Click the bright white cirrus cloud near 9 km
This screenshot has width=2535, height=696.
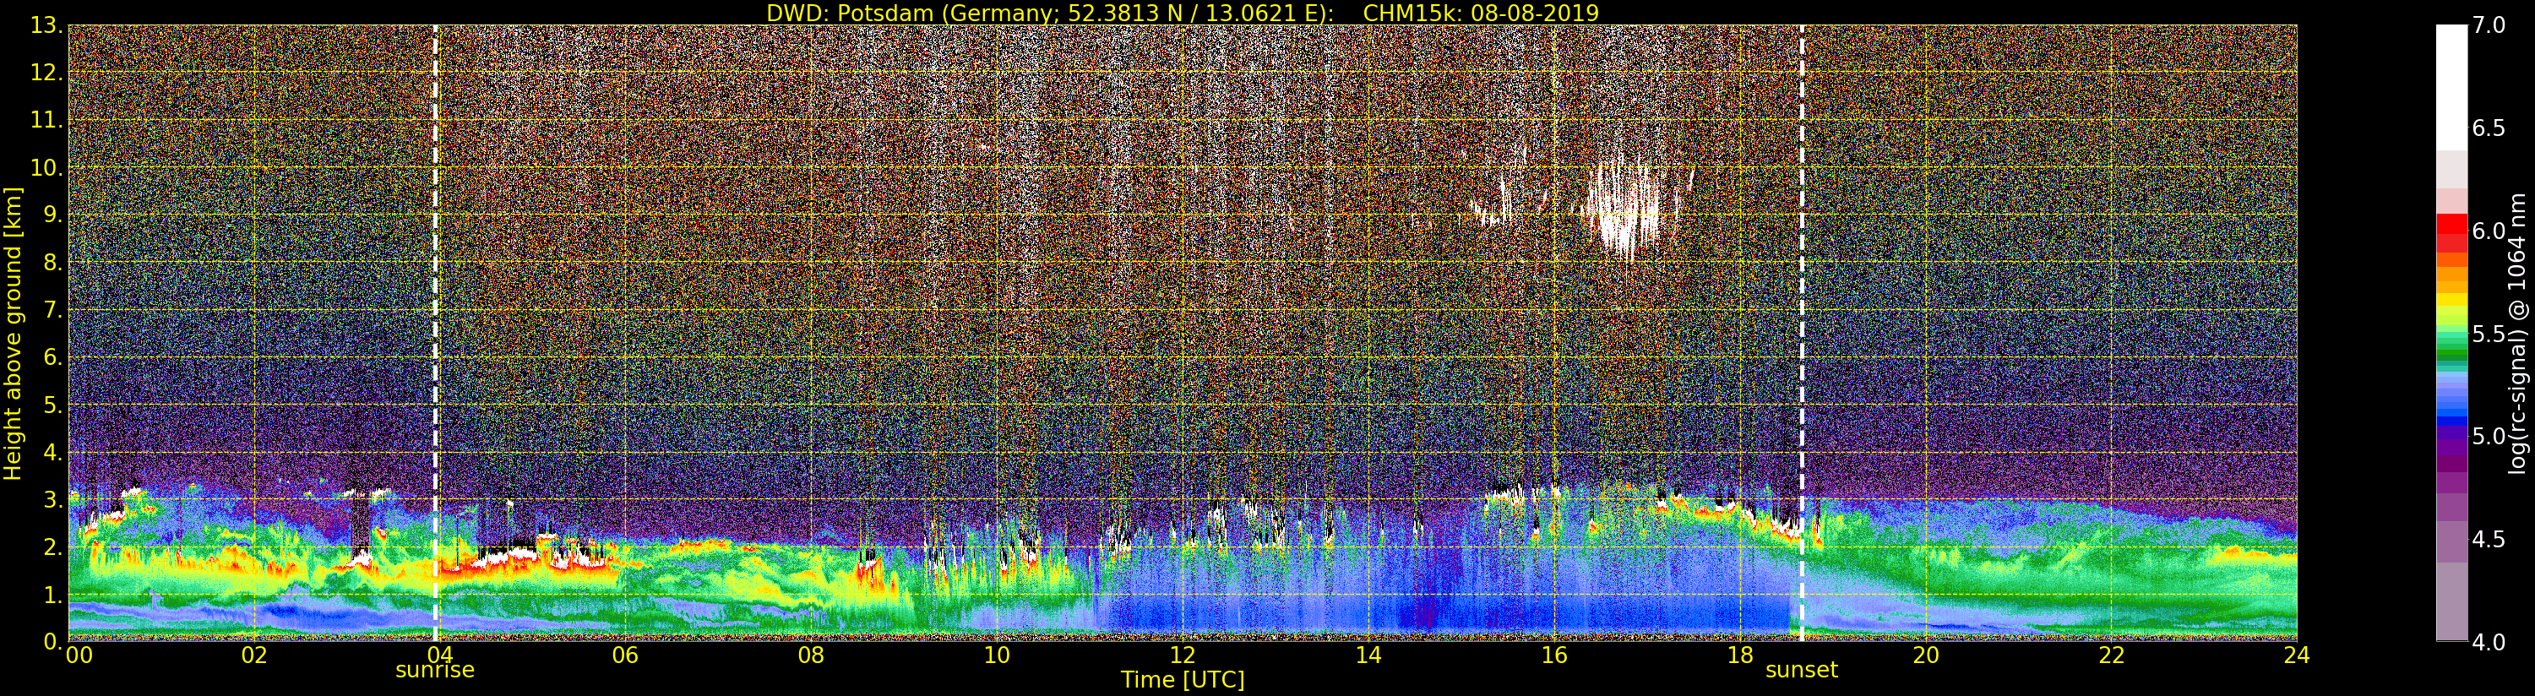point(1624,212)
